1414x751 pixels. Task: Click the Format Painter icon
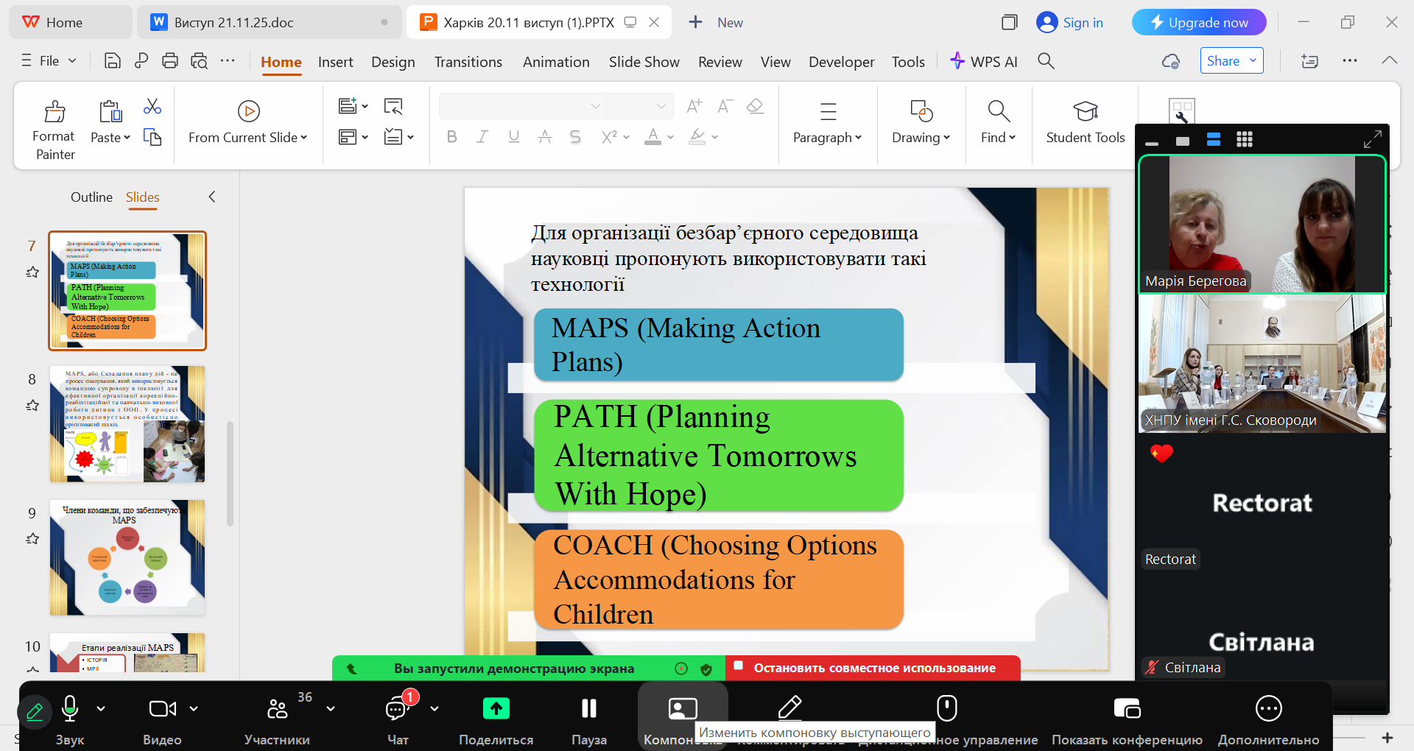point(54,112)
